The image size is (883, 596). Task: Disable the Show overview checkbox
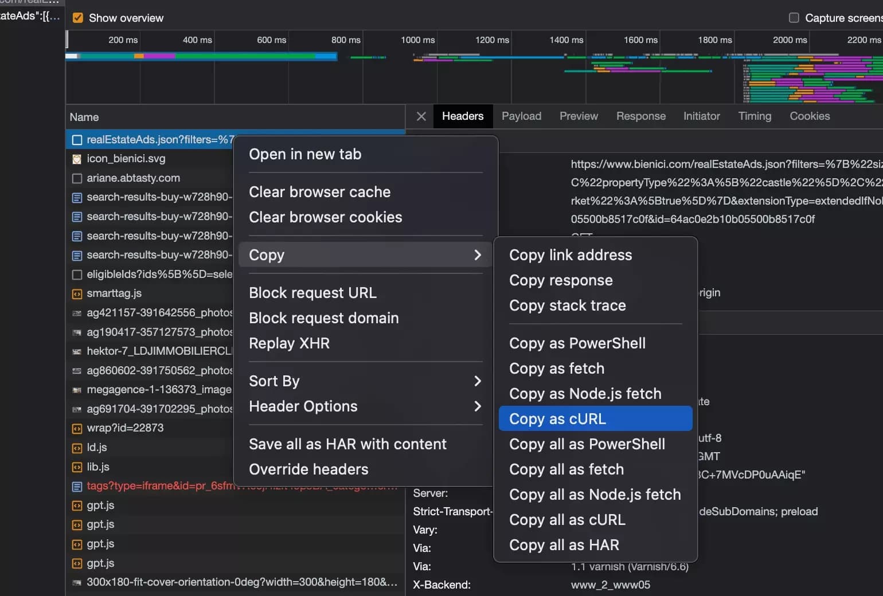click(x=78, y=18)
